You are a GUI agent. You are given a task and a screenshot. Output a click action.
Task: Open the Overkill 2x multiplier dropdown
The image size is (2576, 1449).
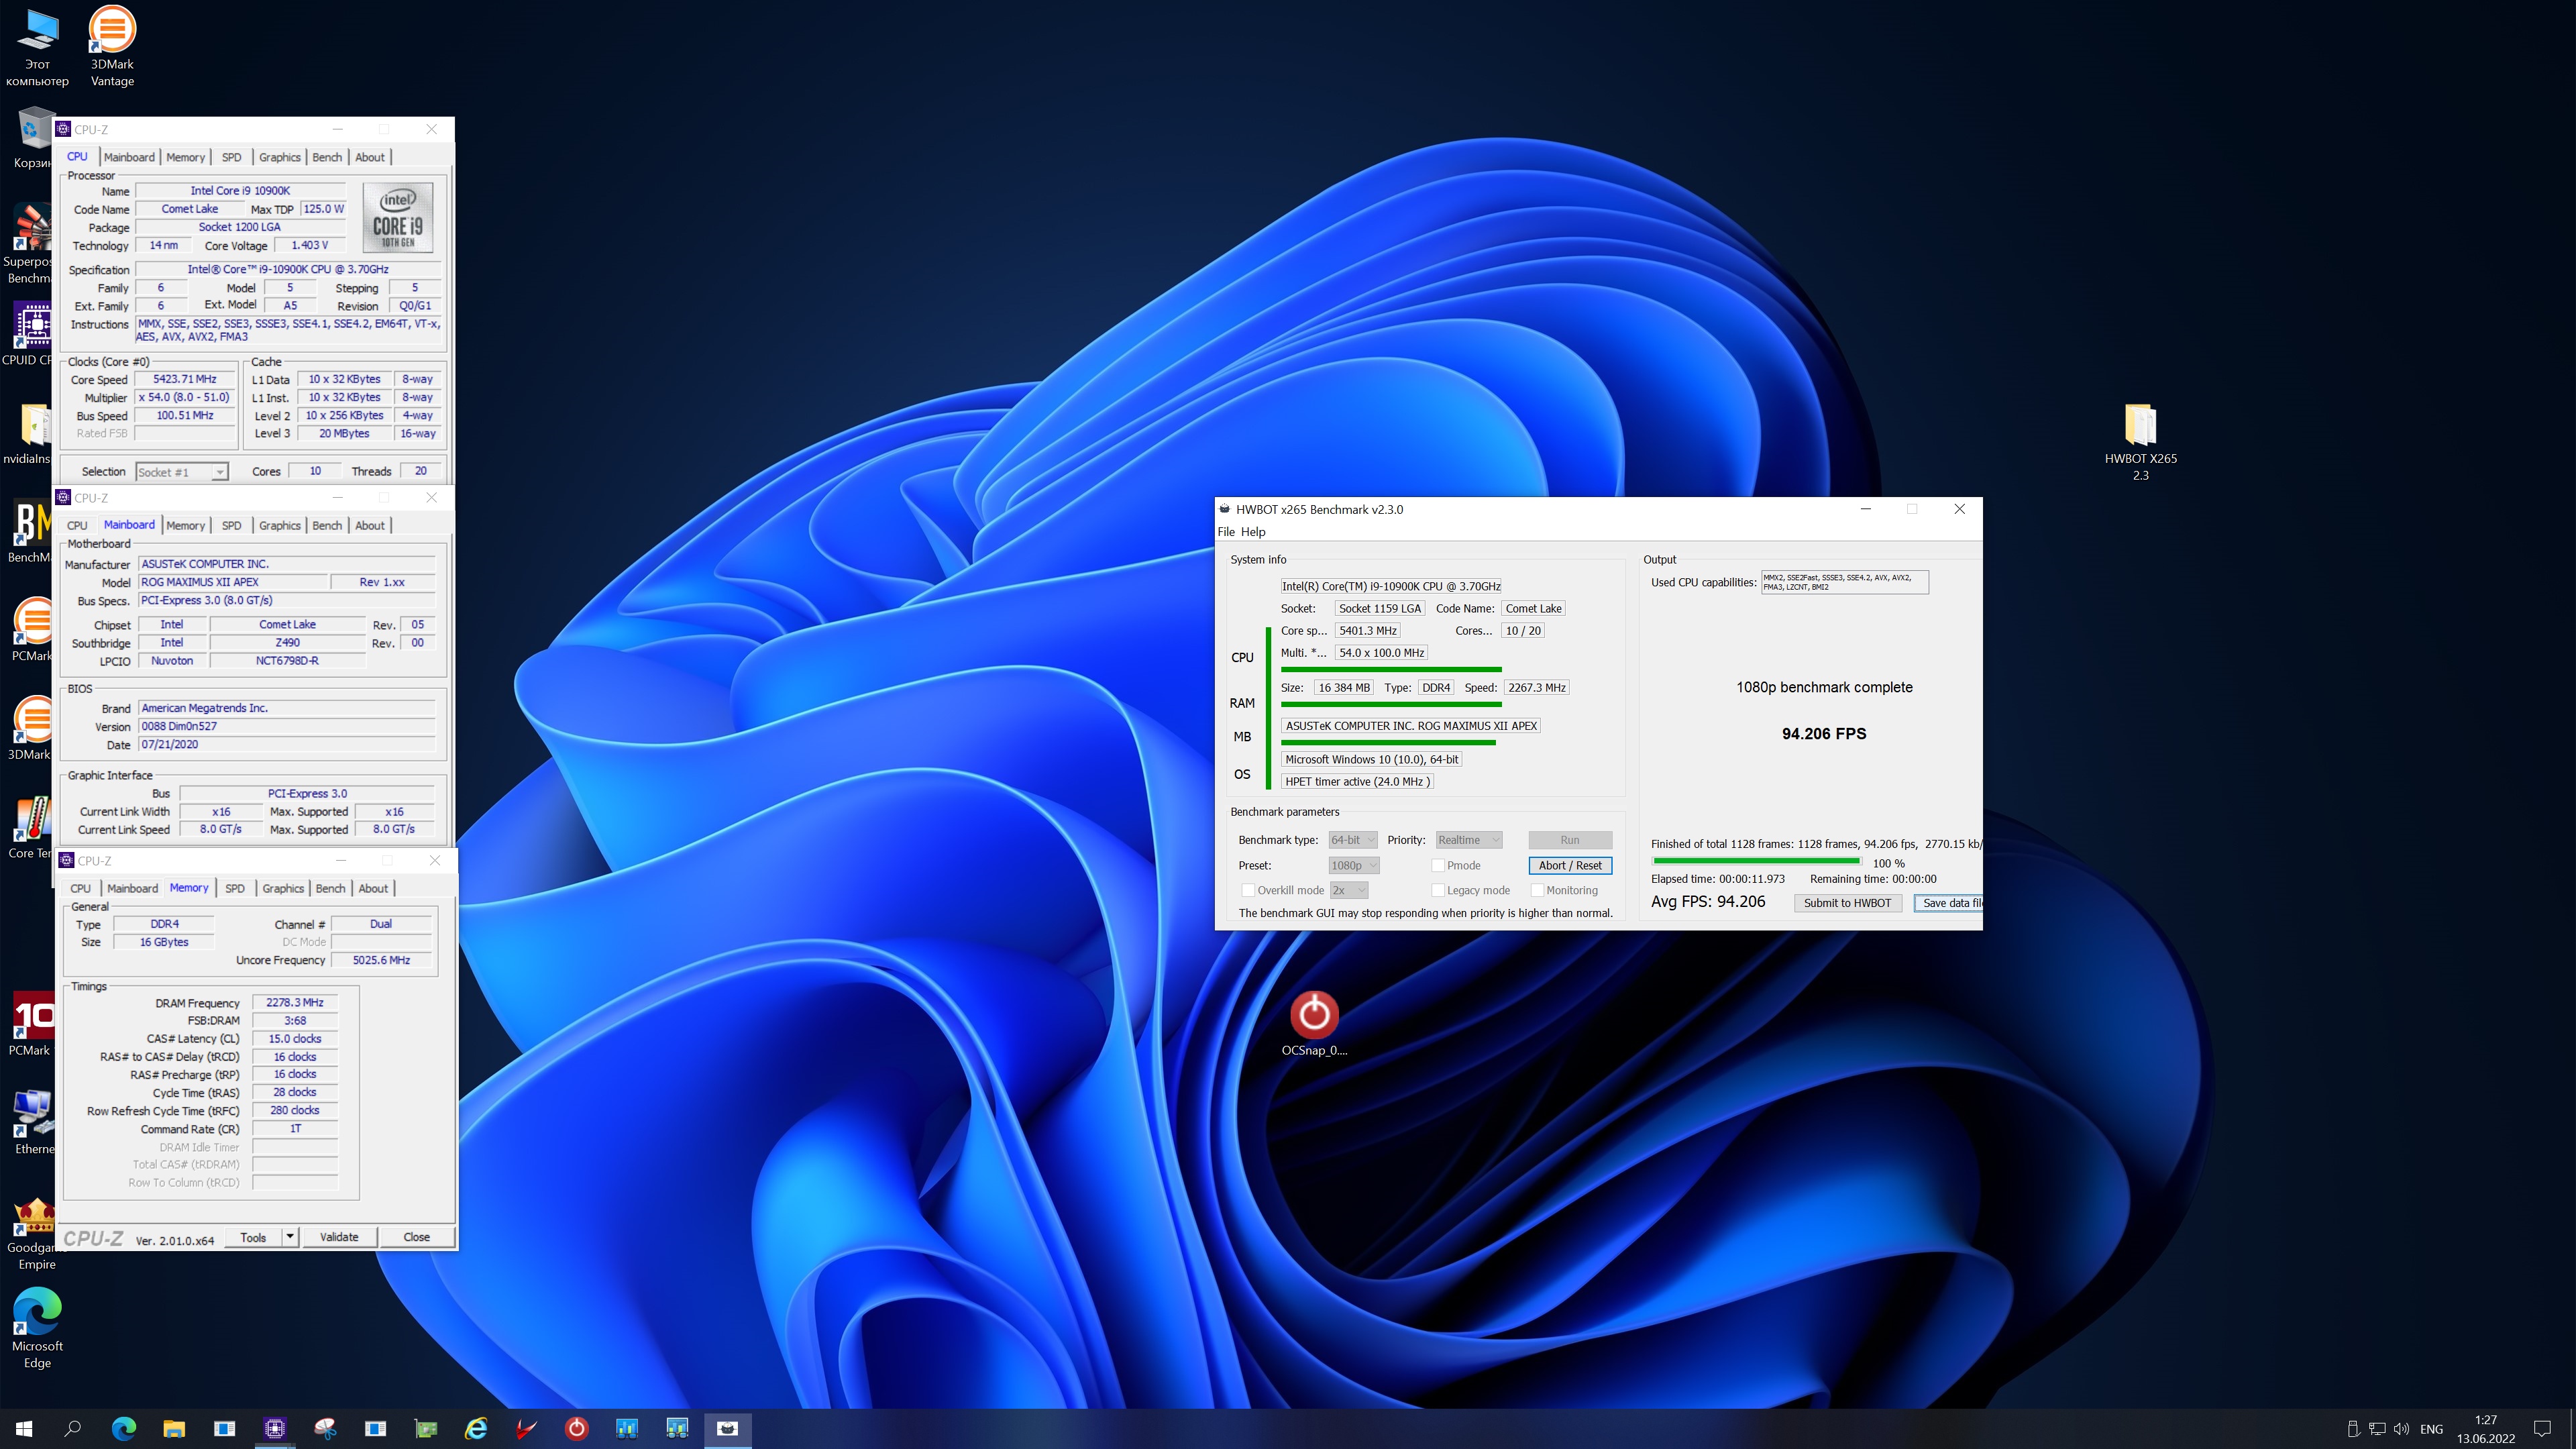(1348, 890)
